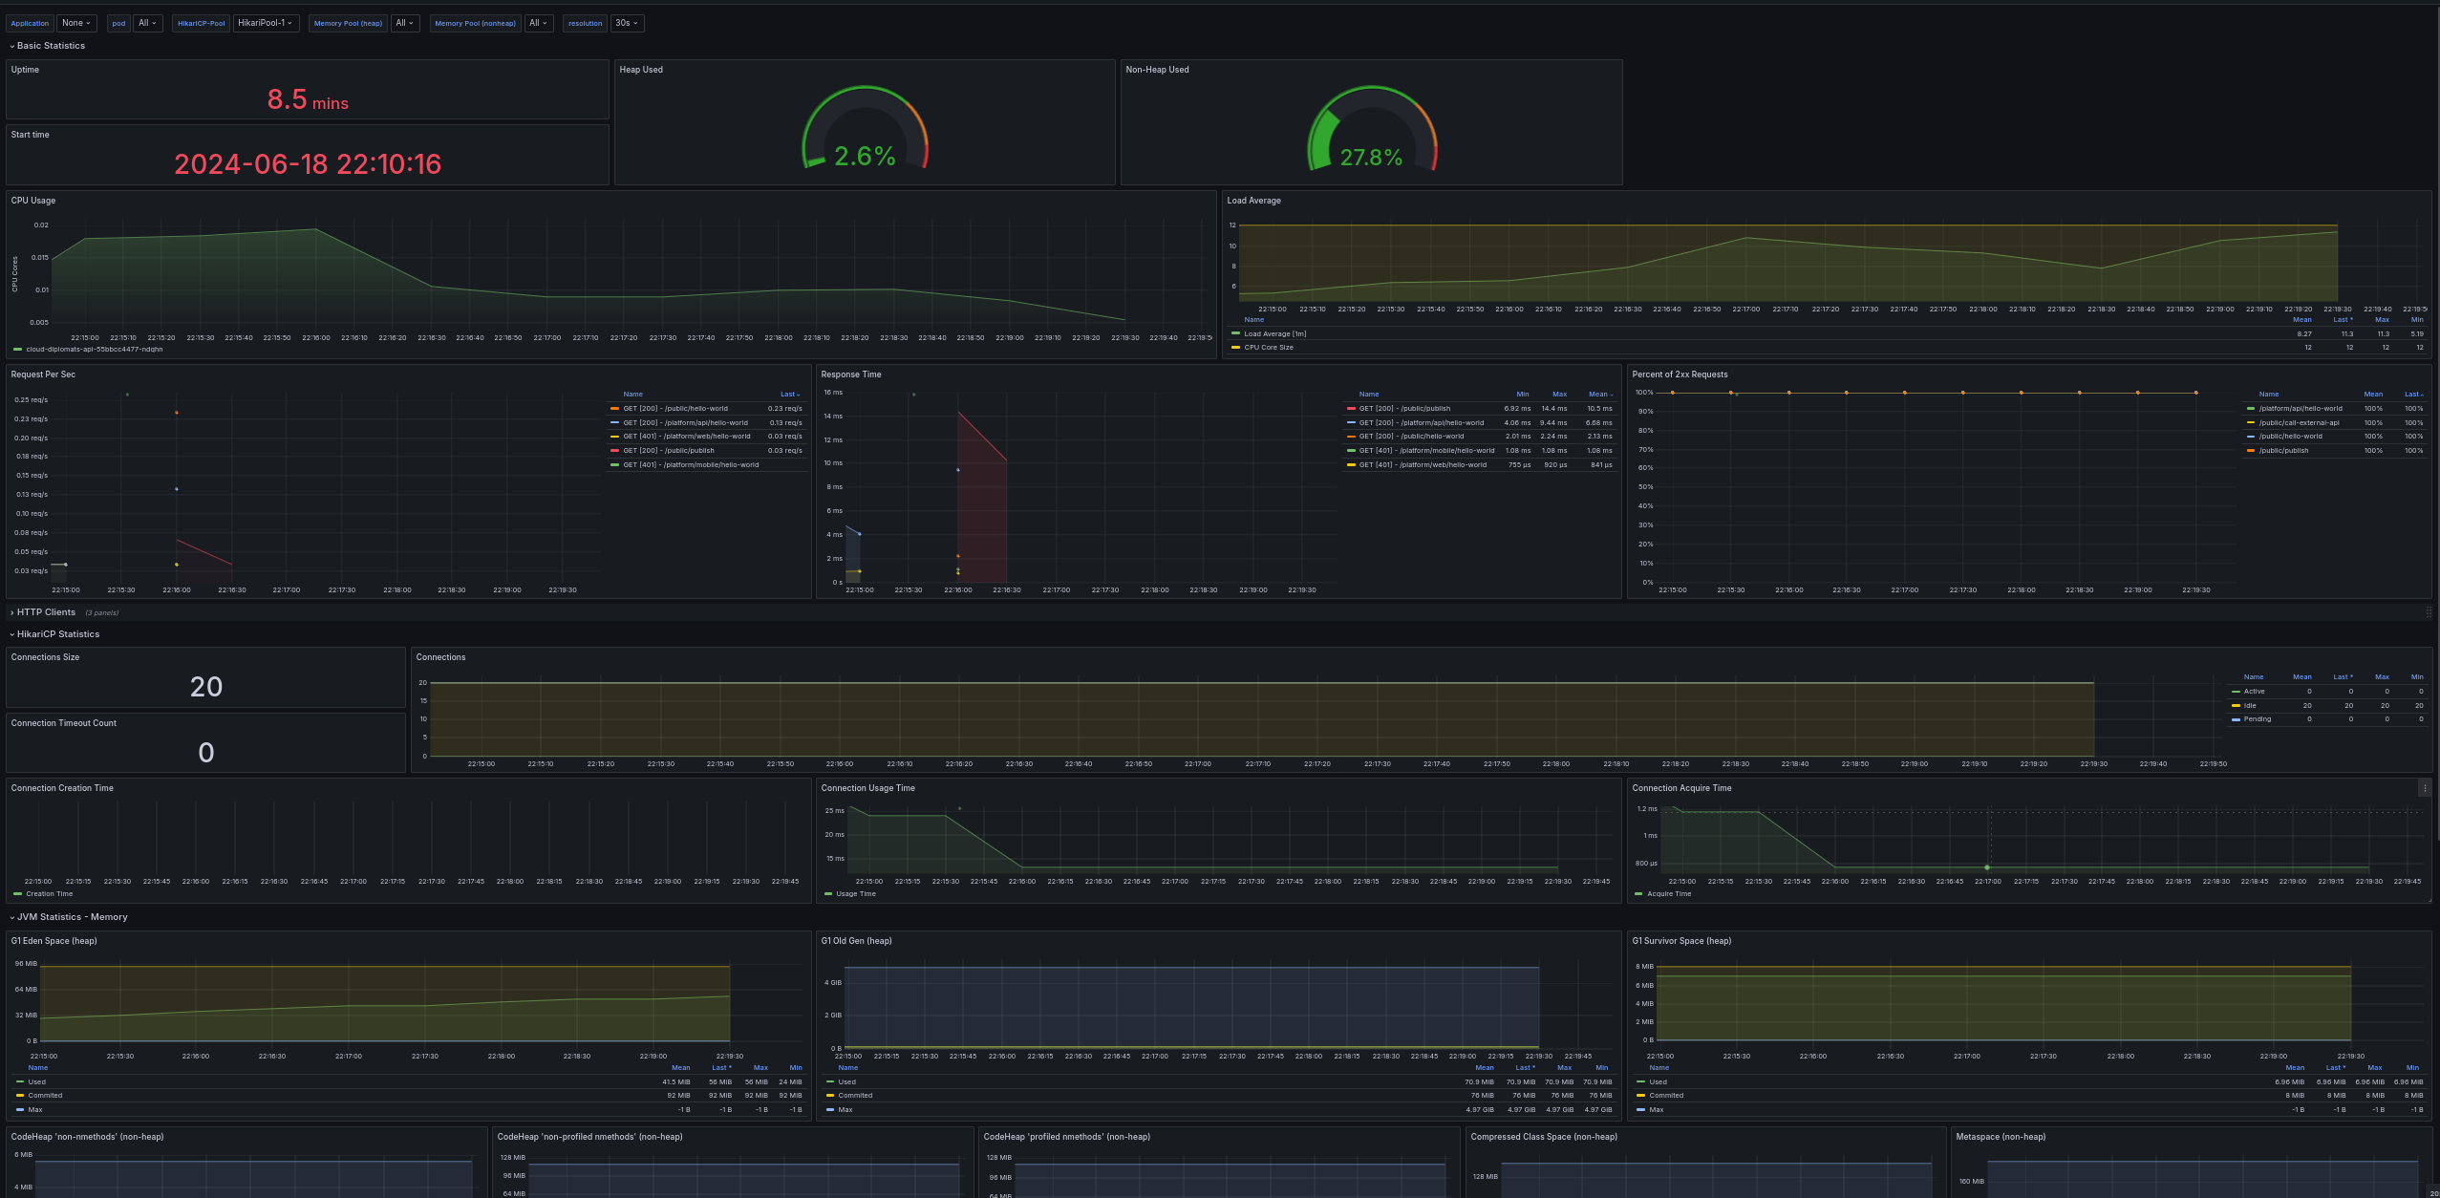Click the Acquire Time legend color marker
The height and width of the screenshot is (1198, 2440).
pyautogui.click(x=1638, y=894)
